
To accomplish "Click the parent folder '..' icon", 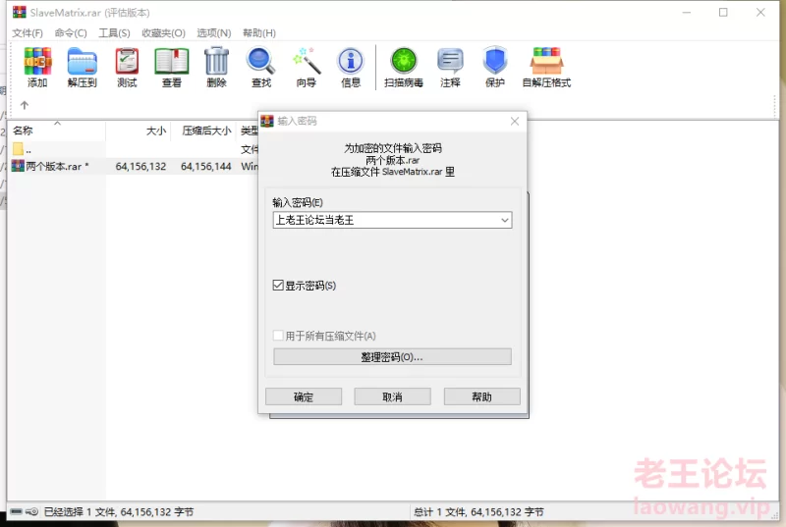I will coord(18,148).
